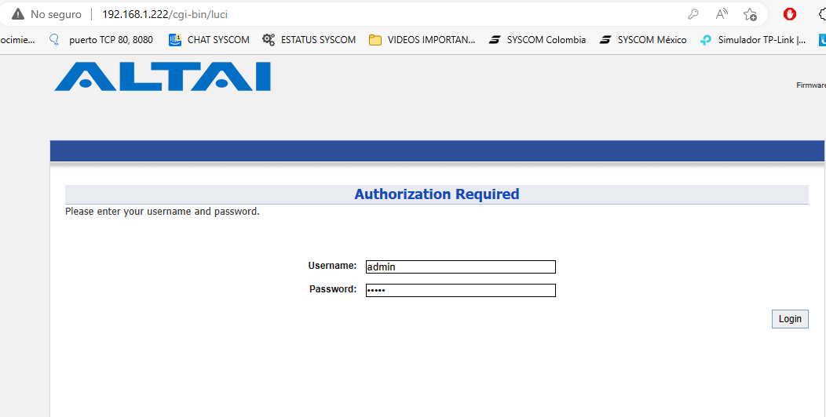
Task: Open the Simulador TP-Link bookmark
Action: 753,39
